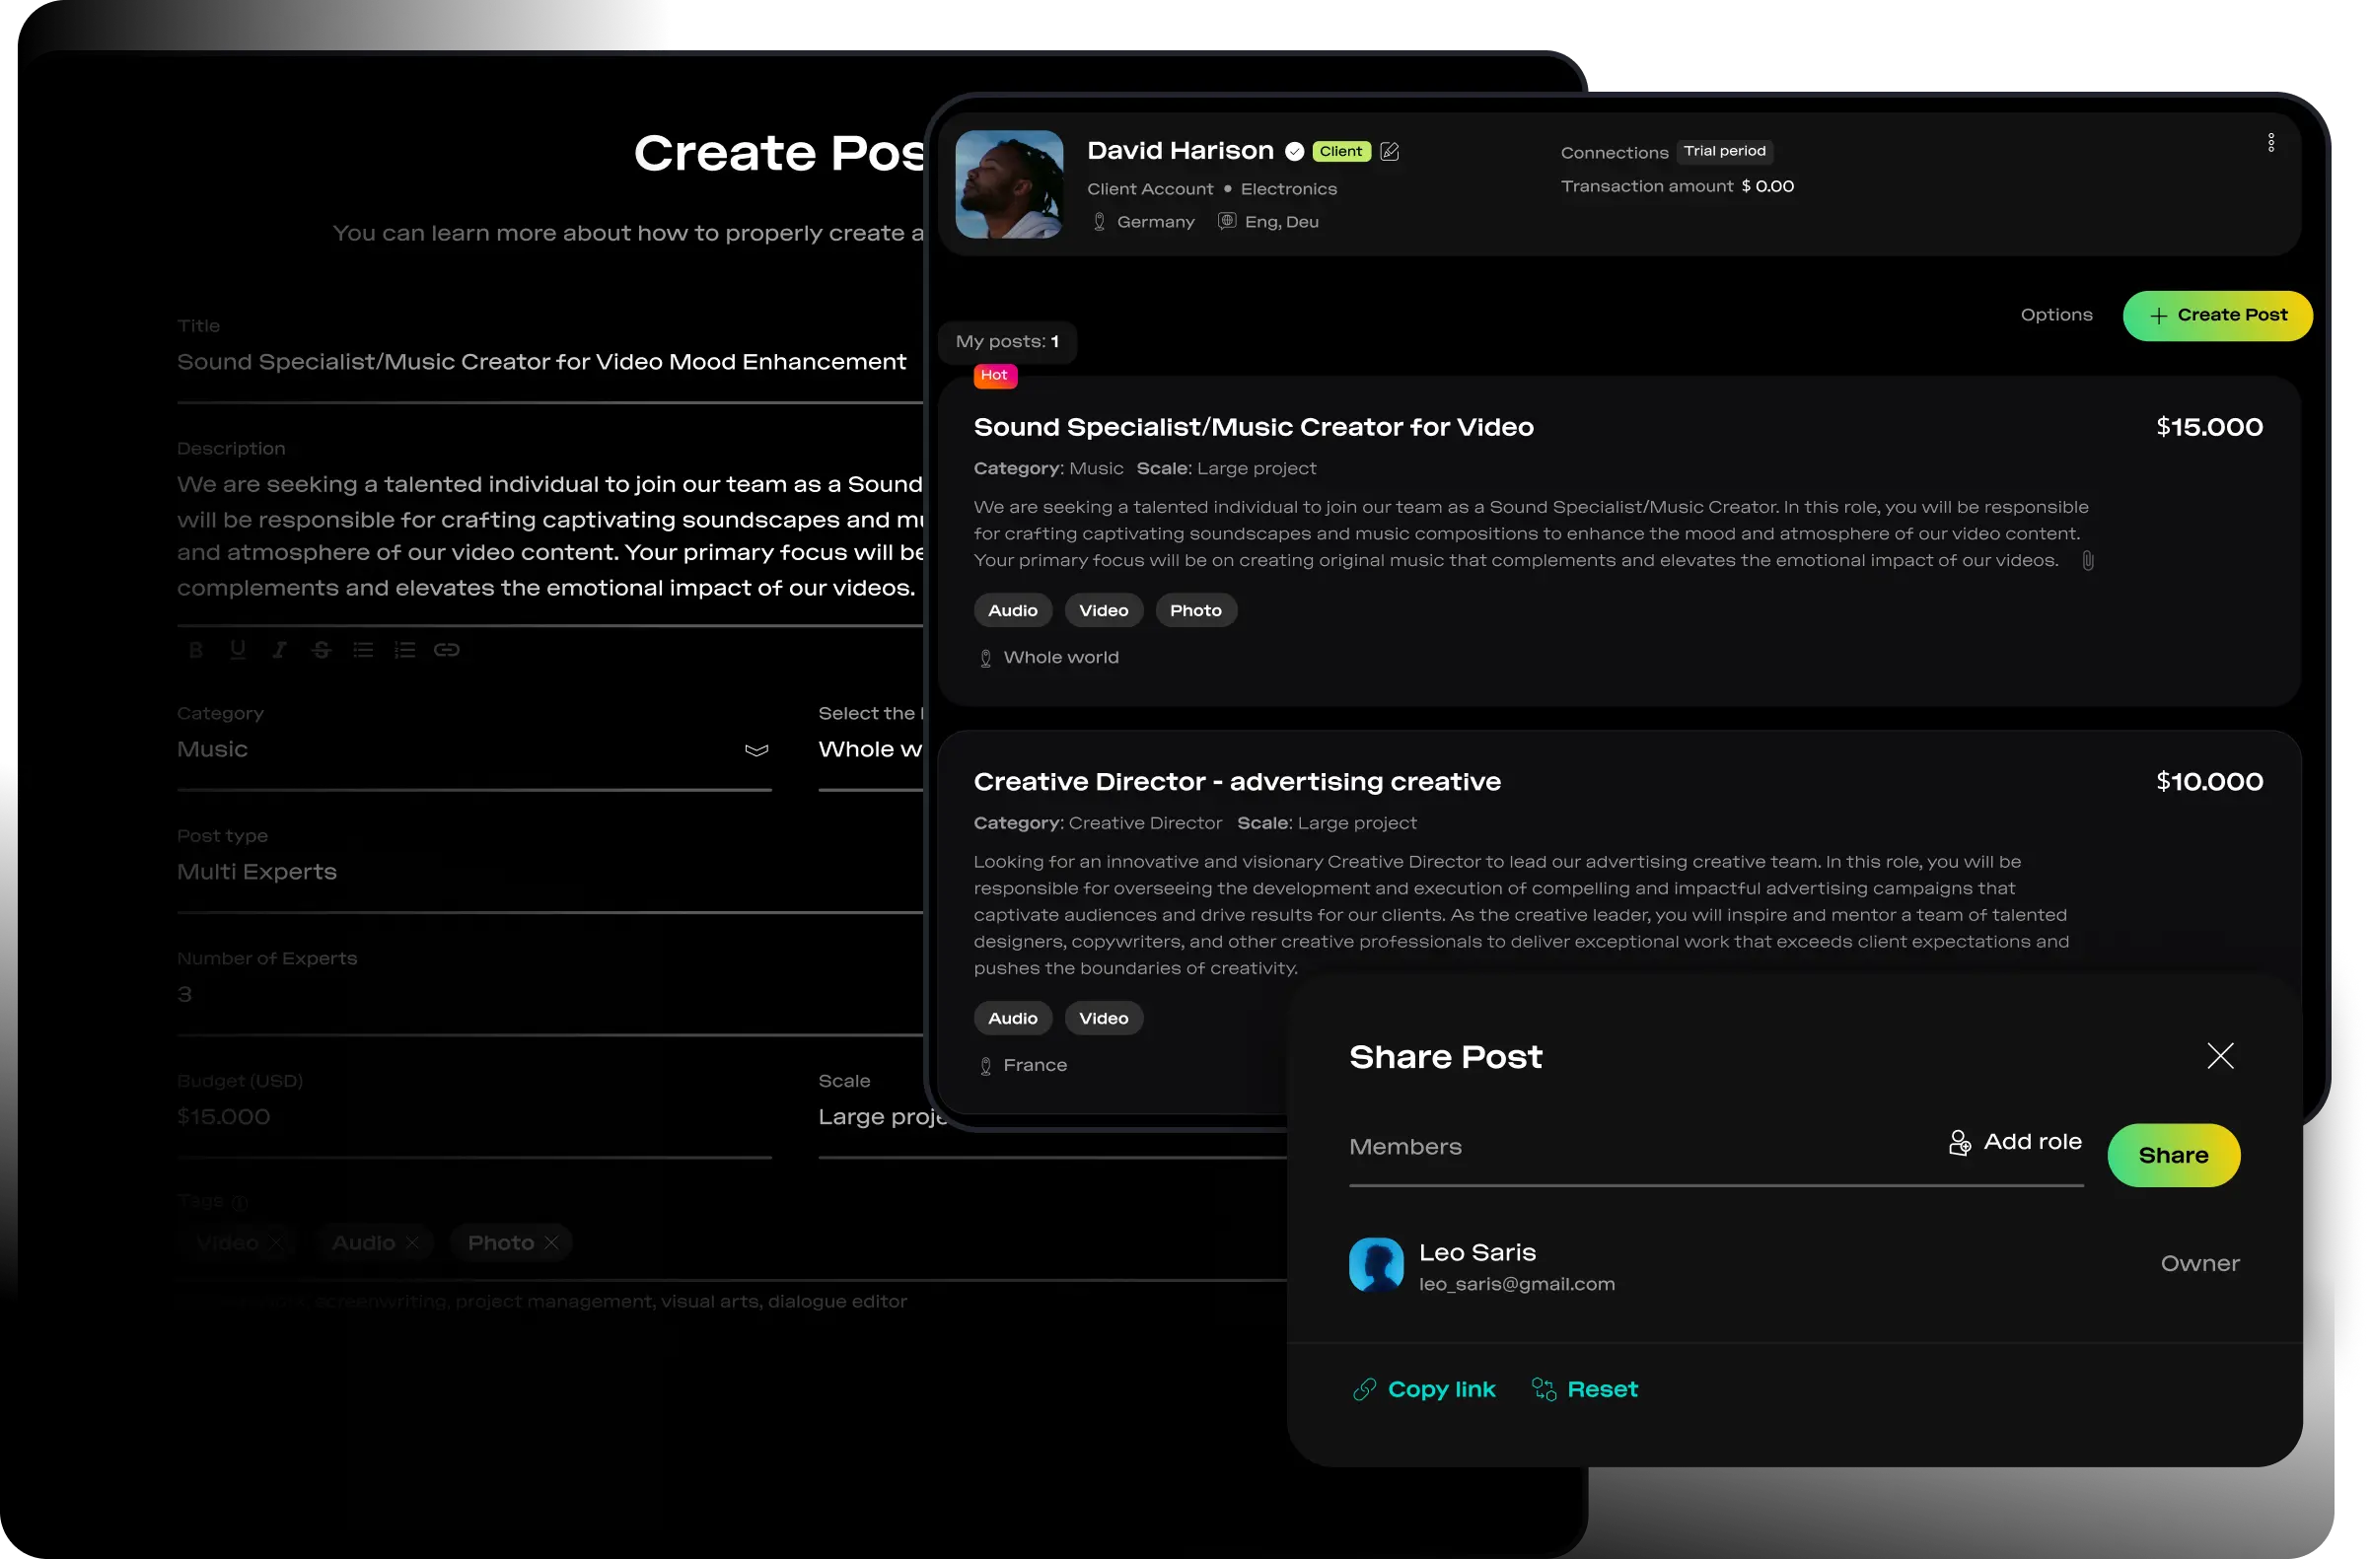The width and height of the screenshot is (2372, 1559).
Task: Click the $10.000 price on the Creative Director post
Action: pos(2208,782)
